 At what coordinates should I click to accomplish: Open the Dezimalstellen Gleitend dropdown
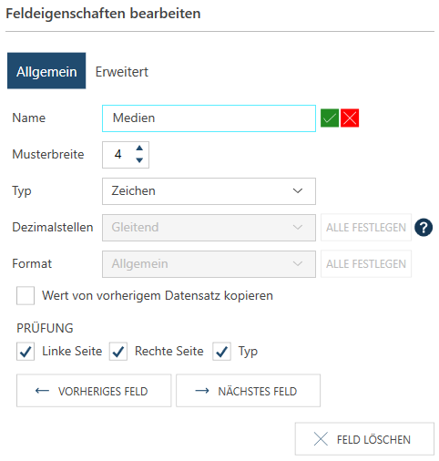[x=209, y=228]
